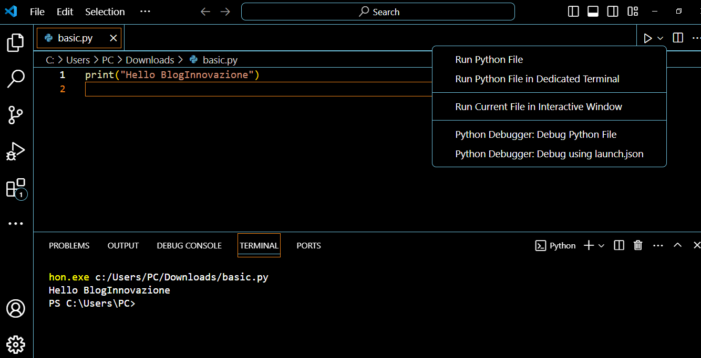The height and width of the screenshot is (358, 701).
Task: Open the Manage settings gear
Action: click(16, 344)
